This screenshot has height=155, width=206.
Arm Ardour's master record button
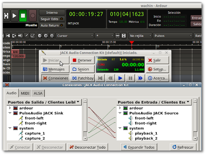[x=33, y=16]
